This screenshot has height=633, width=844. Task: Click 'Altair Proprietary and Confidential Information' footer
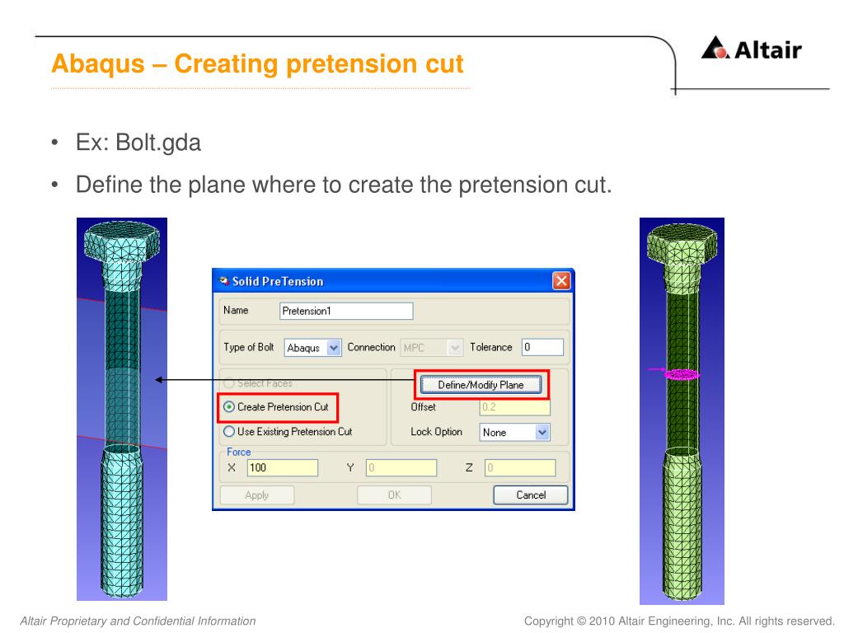coord(138,621)
